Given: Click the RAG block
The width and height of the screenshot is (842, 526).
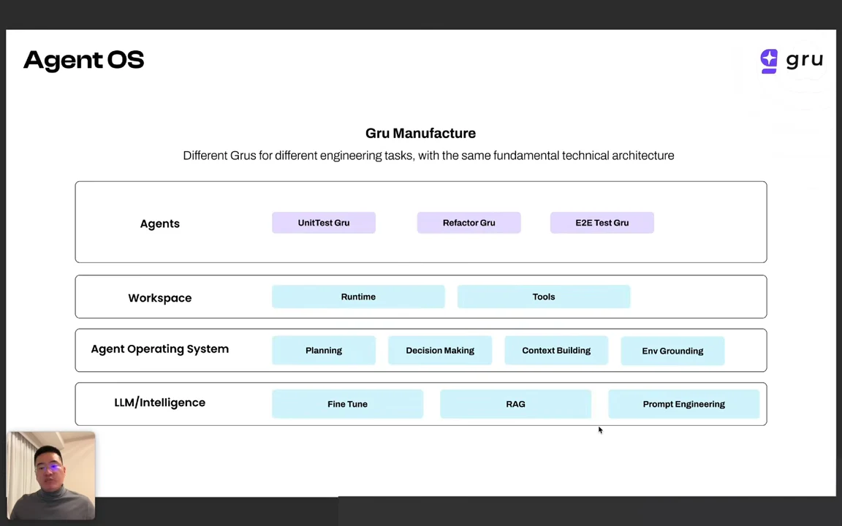Looking at the screenshot, I should pos(515,404).
